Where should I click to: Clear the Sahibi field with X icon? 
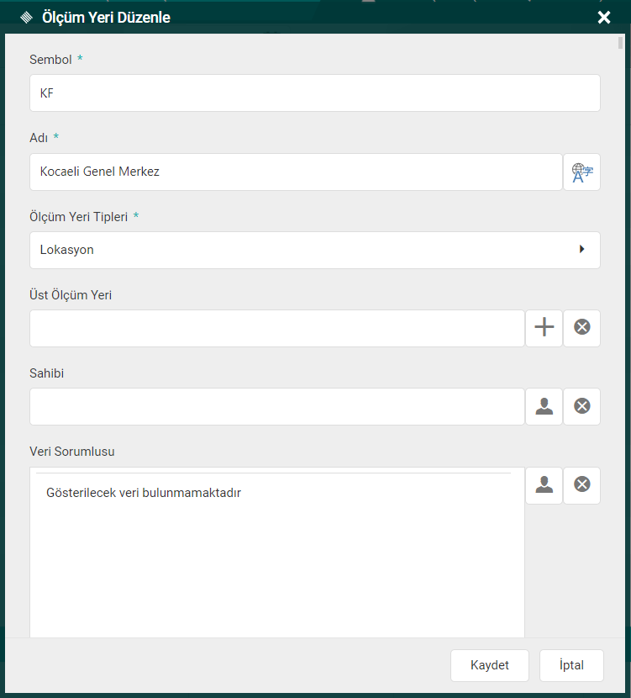click(x=581, y=406)
